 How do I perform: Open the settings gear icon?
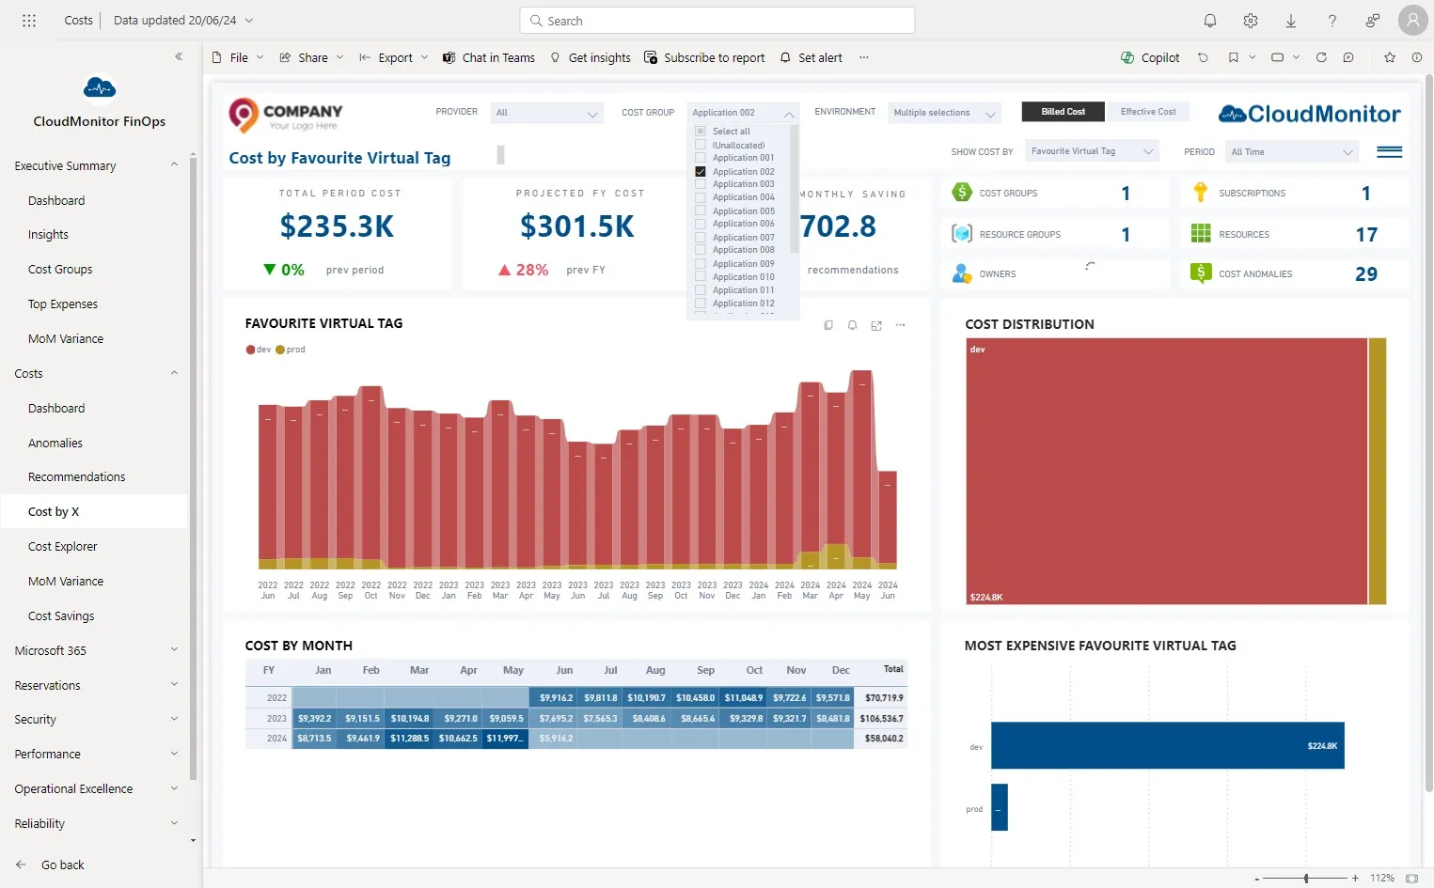(x=1251, y=21)
